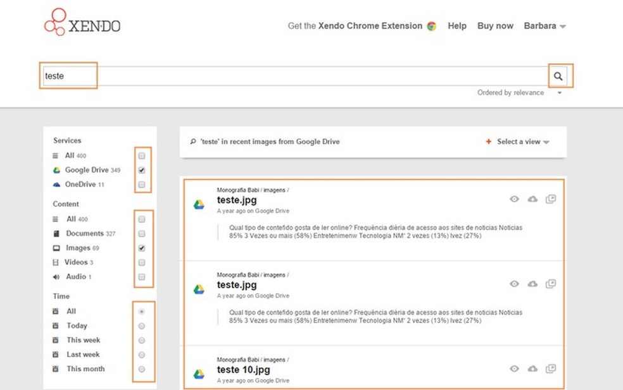
Task: Click the copy icon on second teste.jpg
Action: tap(551, 284)
